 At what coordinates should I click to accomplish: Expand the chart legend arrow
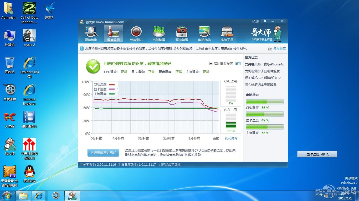(118, 89)
